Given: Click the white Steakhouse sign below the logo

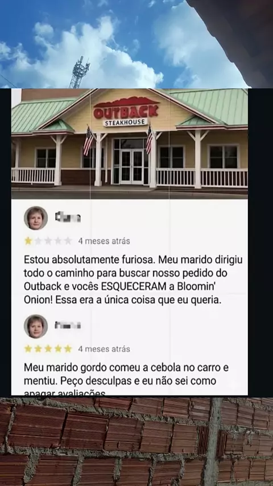Looking at the screenshot, I should click(125, 122).
